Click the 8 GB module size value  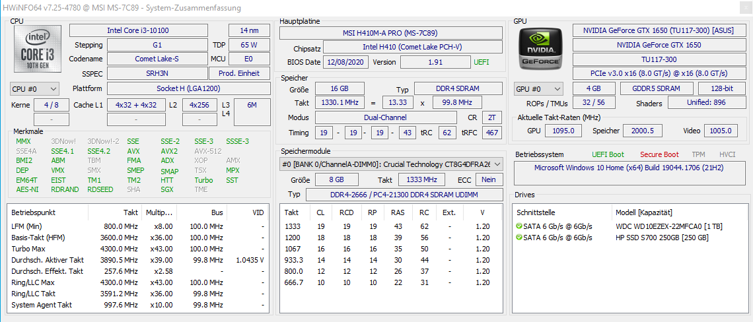coord(336,179)
